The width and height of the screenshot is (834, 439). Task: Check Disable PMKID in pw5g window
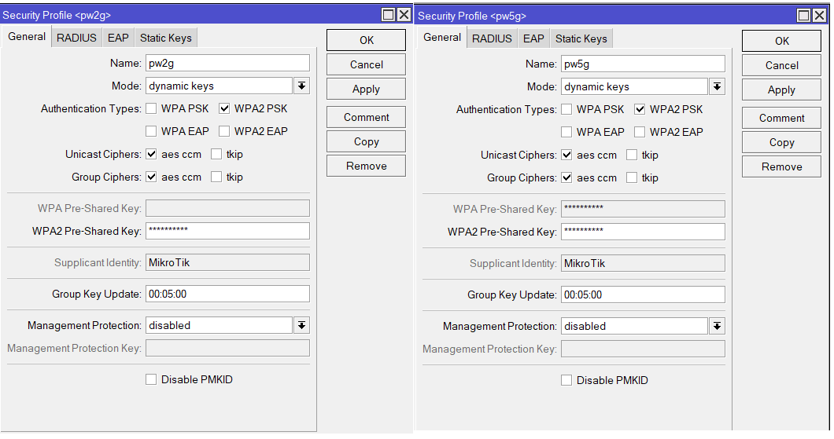566,380
